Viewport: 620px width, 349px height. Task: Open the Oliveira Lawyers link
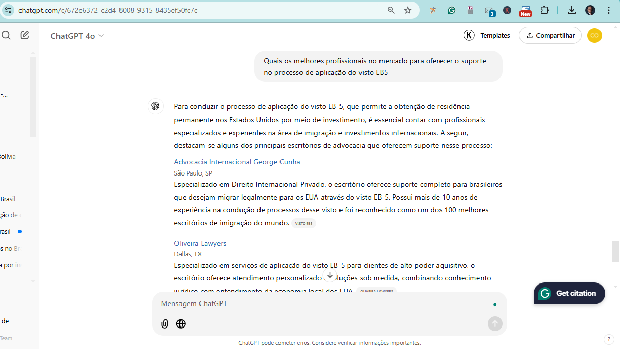[x=200, y=243]
